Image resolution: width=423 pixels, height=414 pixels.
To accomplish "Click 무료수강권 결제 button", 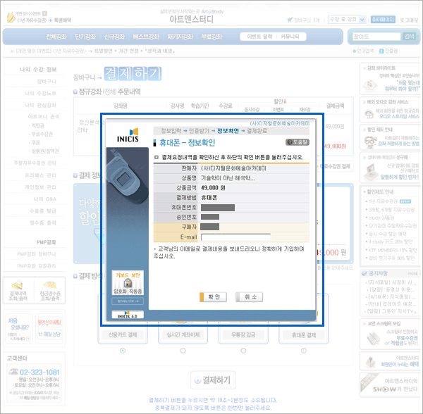I will coord(335,166).
